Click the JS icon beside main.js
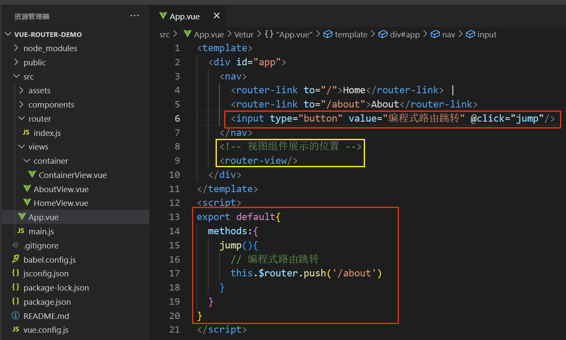The width and height of the screenshot is (566, 340). (x=21, y=231)
